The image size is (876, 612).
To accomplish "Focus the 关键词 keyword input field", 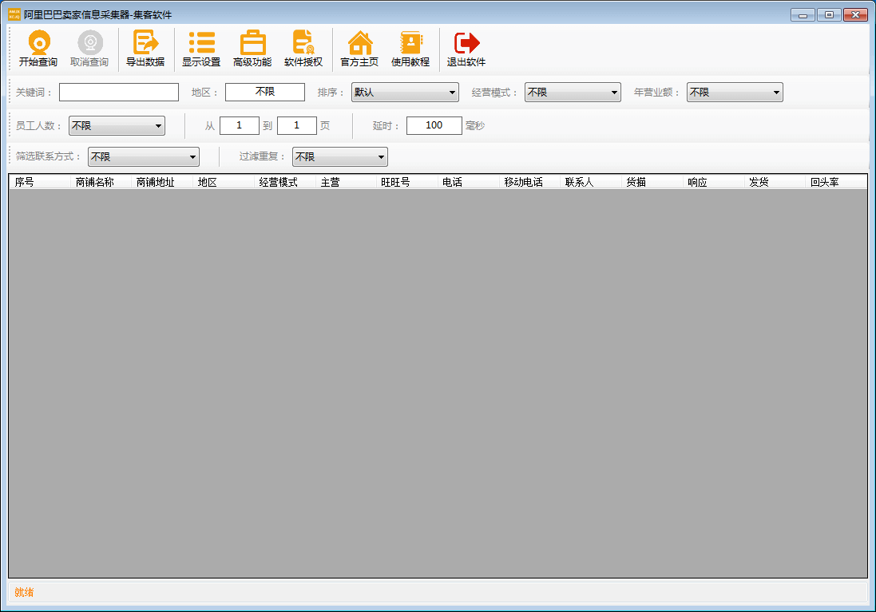I will tap(119, 92).
